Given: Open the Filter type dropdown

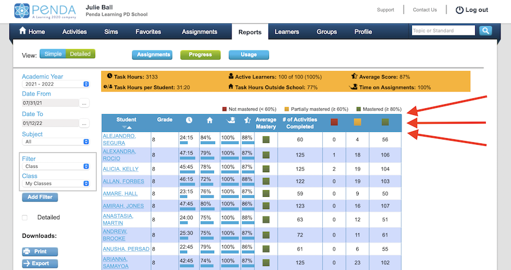Looking at the screenshot, I should (x=56, y=166).
